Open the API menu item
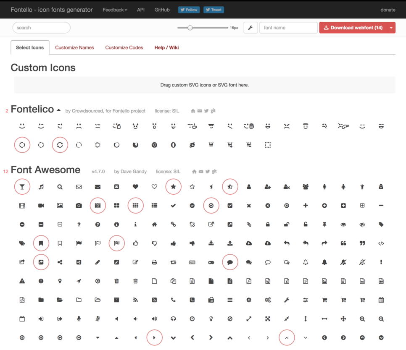 (141, 10)
